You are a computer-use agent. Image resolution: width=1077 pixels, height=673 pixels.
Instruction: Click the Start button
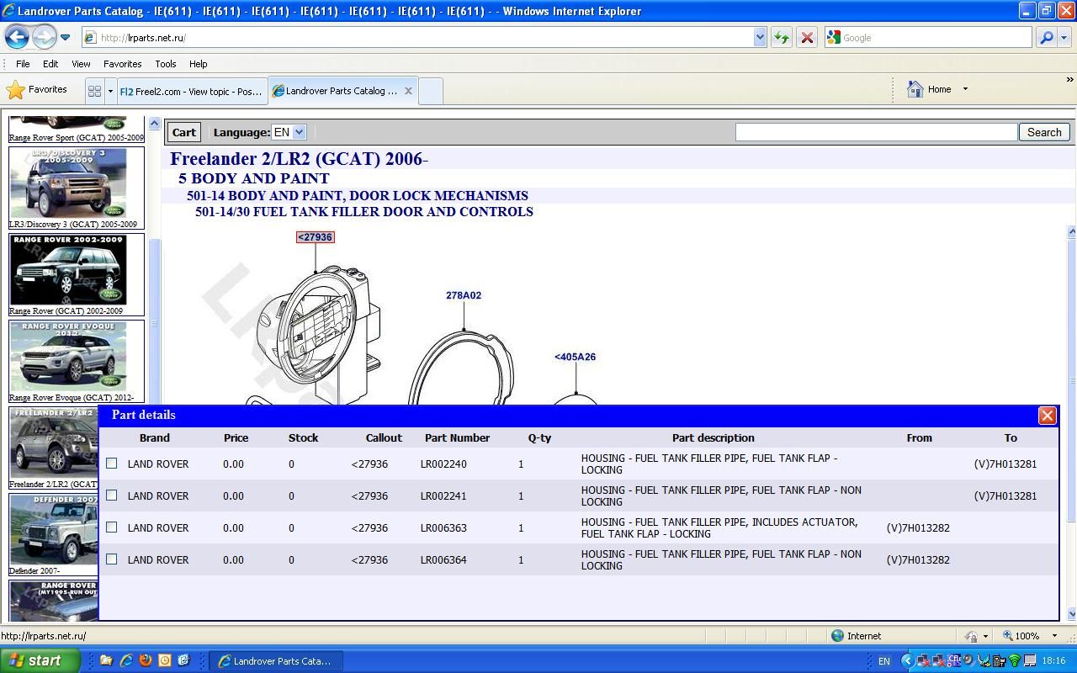[40, 660]
